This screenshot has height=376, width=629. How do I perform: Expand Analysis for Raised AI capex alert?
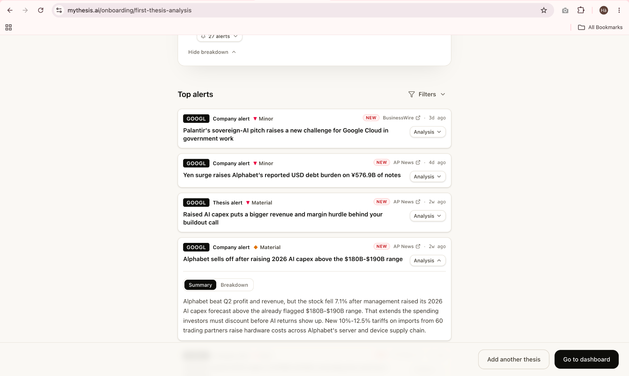(428, 216)
